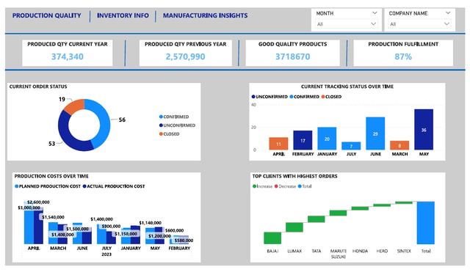Image resolution: width=470 pixels, height=272 pixels.
Task: Click the Total legend item
Action: pos(305,186)
